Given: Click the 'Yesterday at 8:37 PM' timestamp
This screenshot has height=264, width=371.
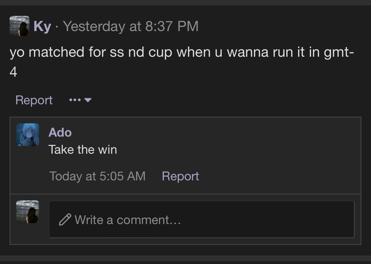Looking at the screenshot, I should (x=131, y=26).
